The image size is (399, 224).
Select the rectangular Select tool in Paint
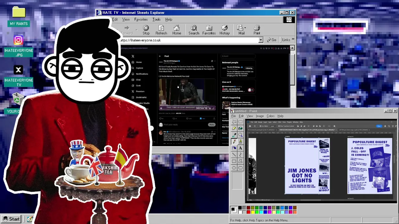pyautogui.click(x=240, y=122)
